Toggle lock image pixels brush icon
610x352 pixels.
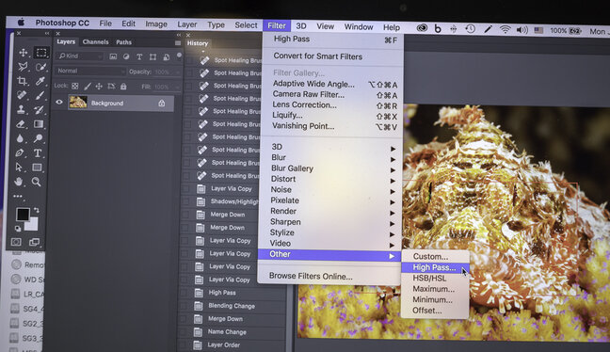88,86
